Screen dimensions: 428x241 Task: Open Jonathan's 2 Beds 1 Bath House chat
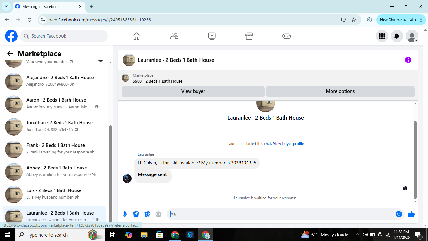coord(54,126)
